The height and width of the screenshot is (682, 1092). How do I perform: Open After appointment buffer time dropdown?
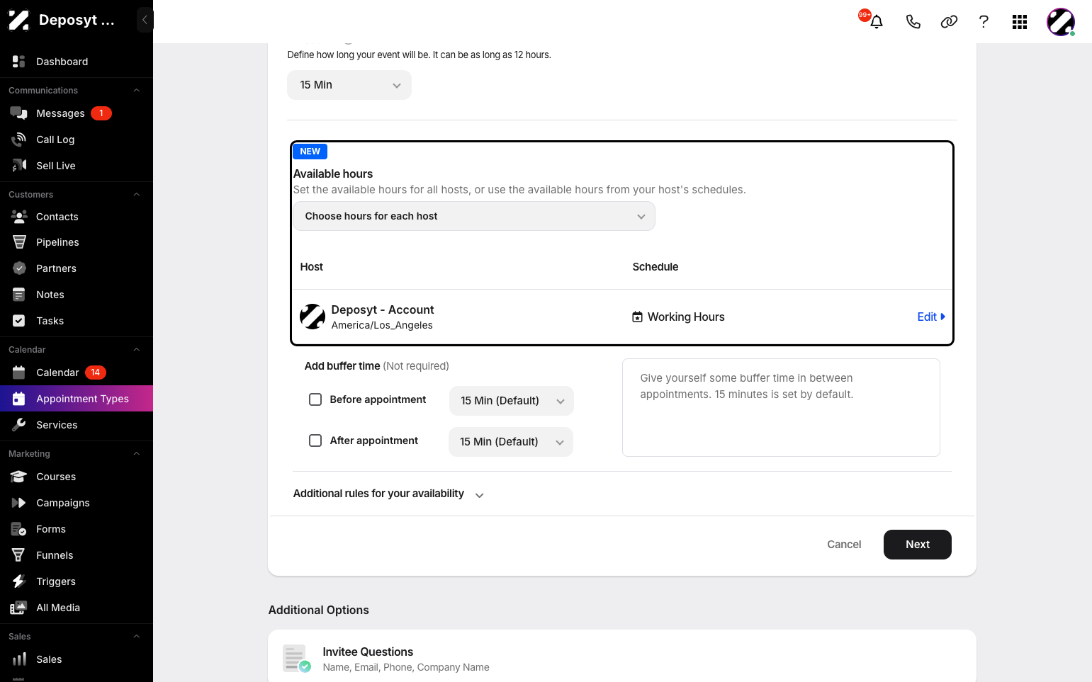511,442
